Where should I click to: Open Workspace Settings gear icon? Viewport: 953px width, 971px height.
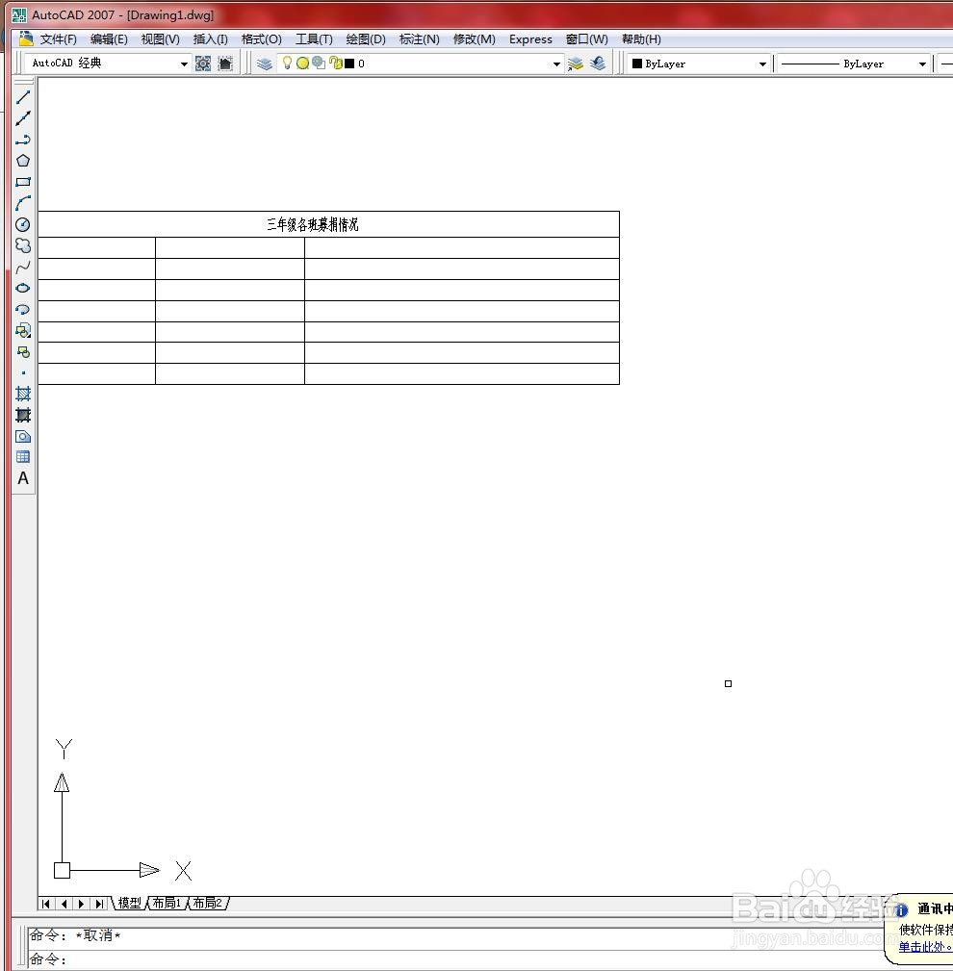[203, 64]
